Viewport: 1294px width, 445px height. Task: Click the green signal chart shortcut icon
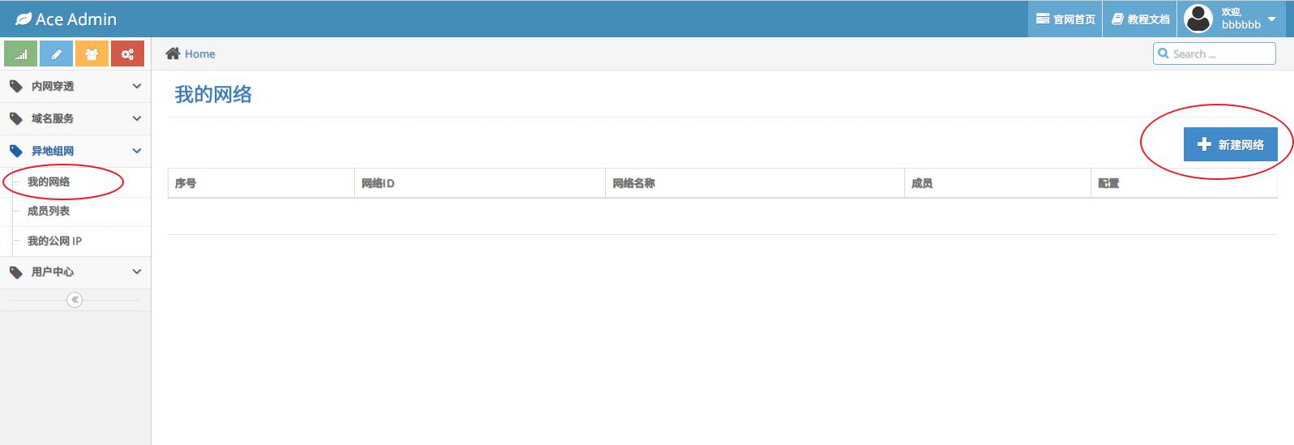21,54
